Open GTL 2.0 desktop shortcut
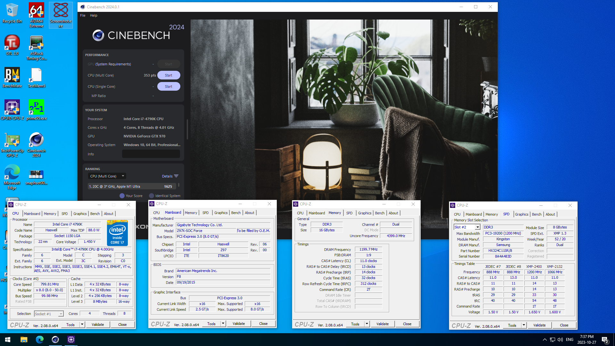Screen dimensions: 615x346 click(12, 45)
